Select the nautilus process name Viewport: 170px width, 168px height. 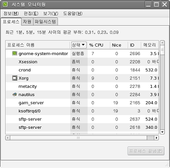point(27,95)
